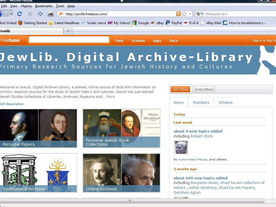
Task: Subscribe using the RSS feed icon
Action: point(178,14)
